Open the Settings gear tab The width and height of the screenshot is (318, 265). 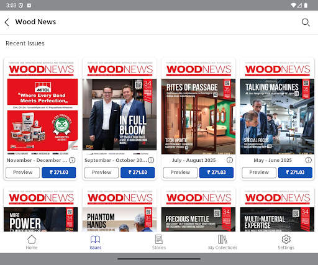[286, 242]
